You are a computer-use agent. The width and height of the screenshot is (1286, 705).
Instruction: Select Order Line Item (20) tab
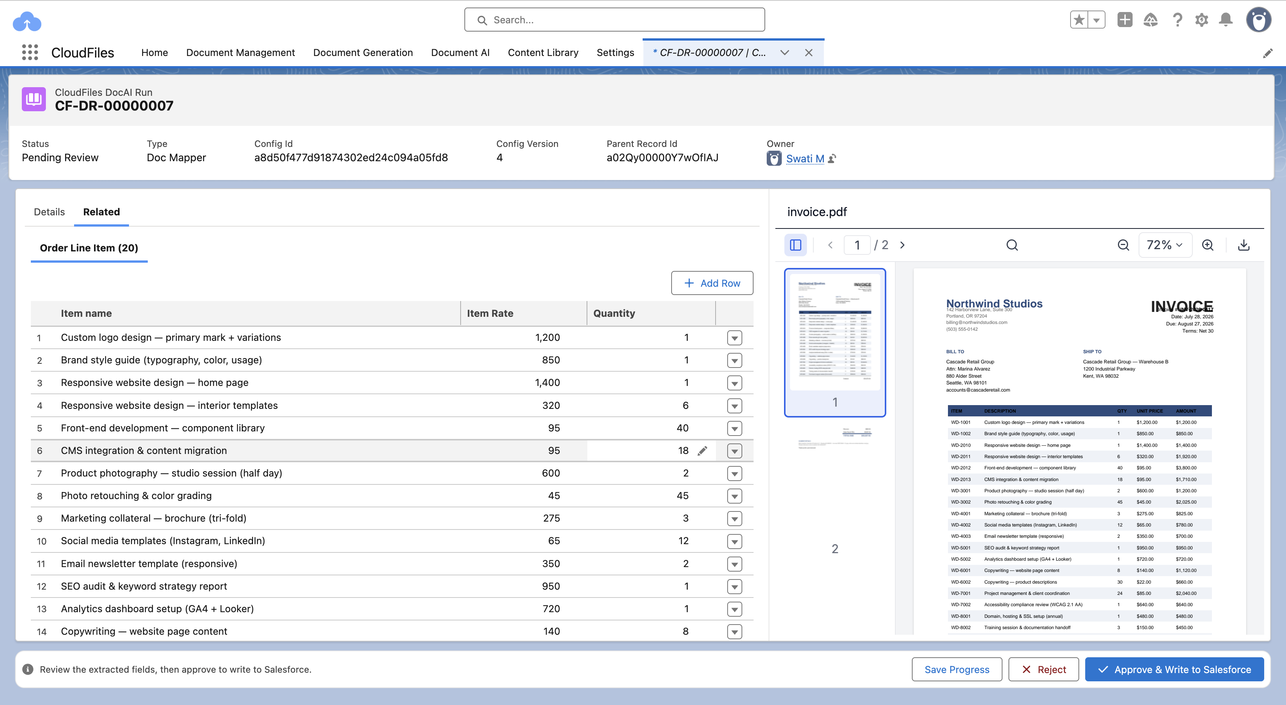tap(89, 248)
